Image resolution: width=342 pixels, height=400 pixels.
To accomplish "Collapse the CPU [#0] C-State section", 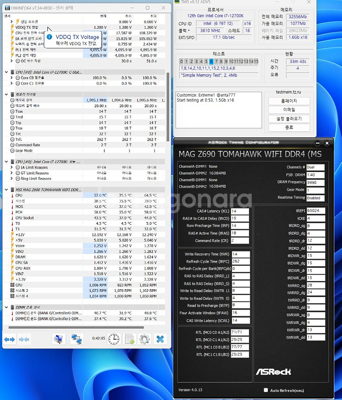I will (6, 72).
